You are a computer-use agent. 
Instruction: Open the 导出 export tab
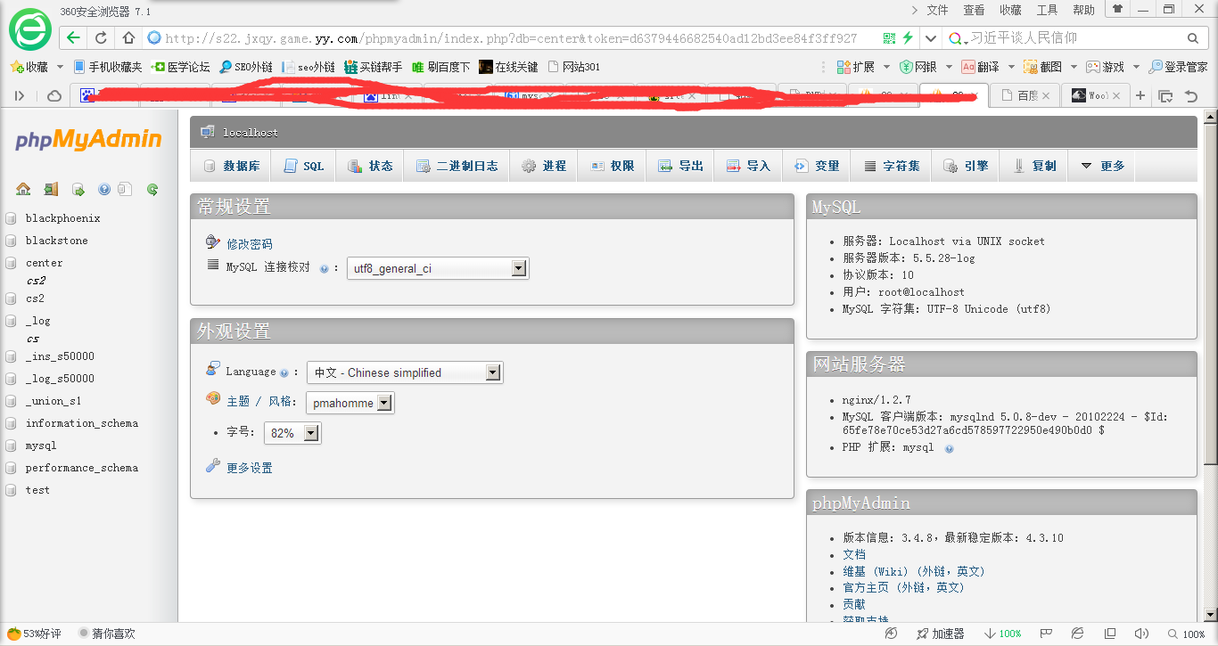(x=680, y=166)
